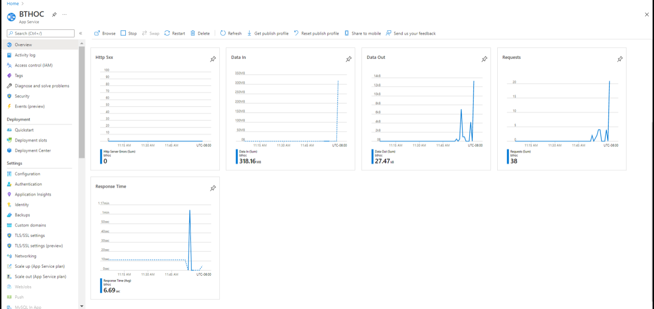Image resolution: width=654 pixels, height=309 pixels.
Task: Pin the Requests chart
Action: pyautogui.click(x=620, y=59)
